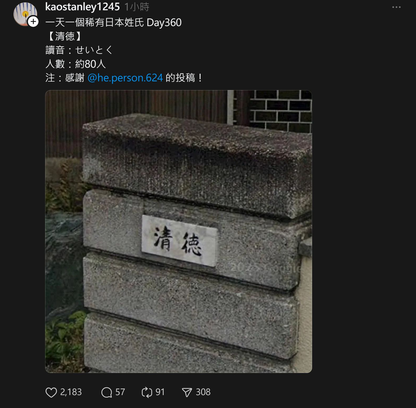
Task: Click the 讀音：せいとく reading line
Action: (x=79, y=50)
